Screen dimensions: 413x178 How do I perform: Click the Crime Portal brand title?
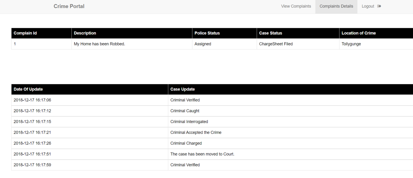click(x=69, y=6)
